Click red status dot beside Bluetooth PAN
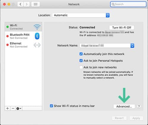 tap(7, 36)
